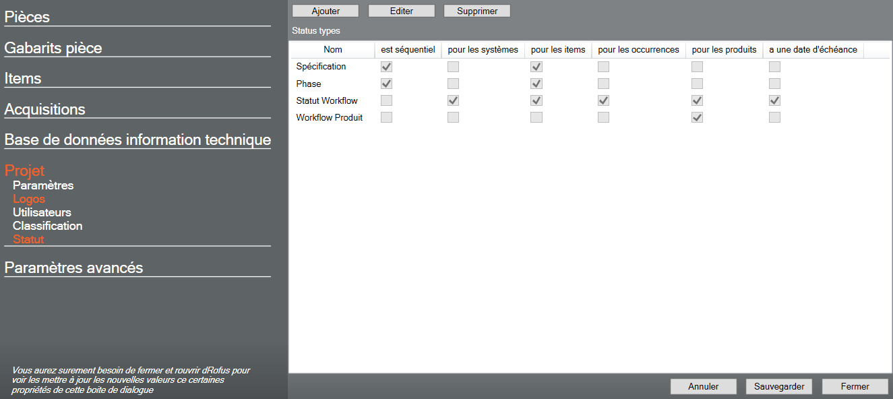Expand the Pièces section
Screen dimensions: 893x399
tap(27, 17)
